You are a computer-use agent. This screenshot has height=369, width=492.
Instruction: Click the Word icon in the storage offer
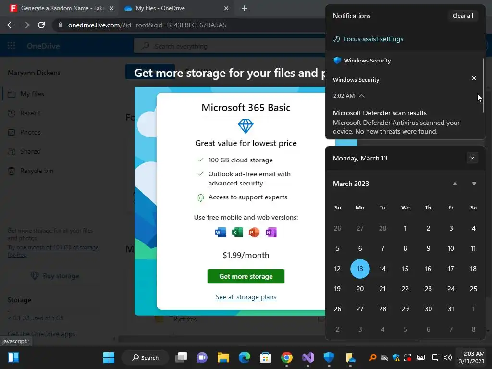(221, 233)
